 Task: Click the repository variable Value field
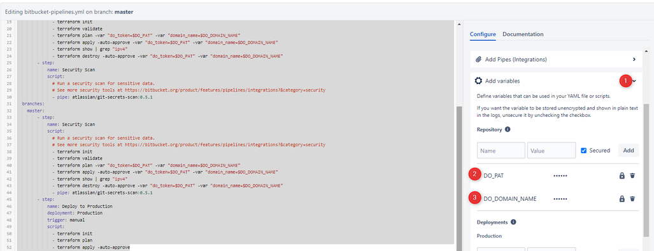[551, 150]
